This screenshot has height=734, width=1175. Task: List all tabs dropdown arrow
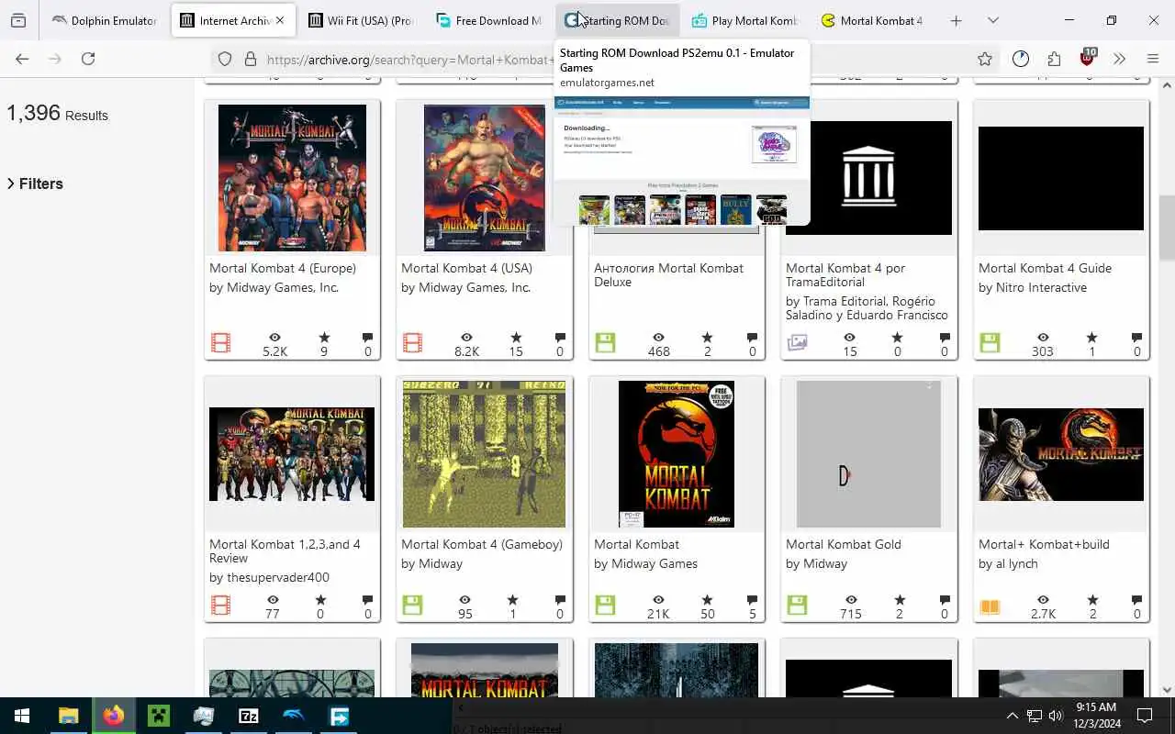click(993, 20)
